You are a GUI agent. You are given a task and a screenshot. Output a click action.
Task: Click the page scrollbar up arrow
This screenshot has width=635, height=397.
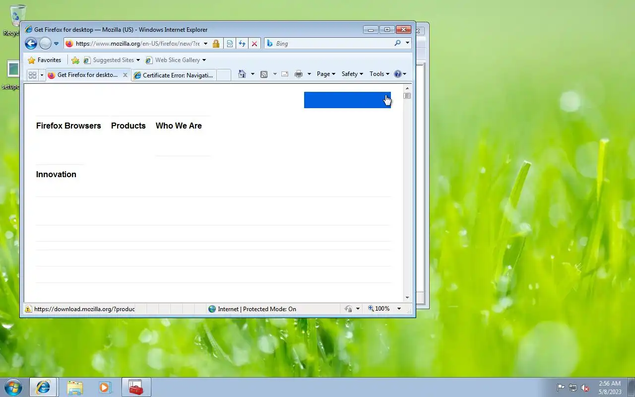407,88
